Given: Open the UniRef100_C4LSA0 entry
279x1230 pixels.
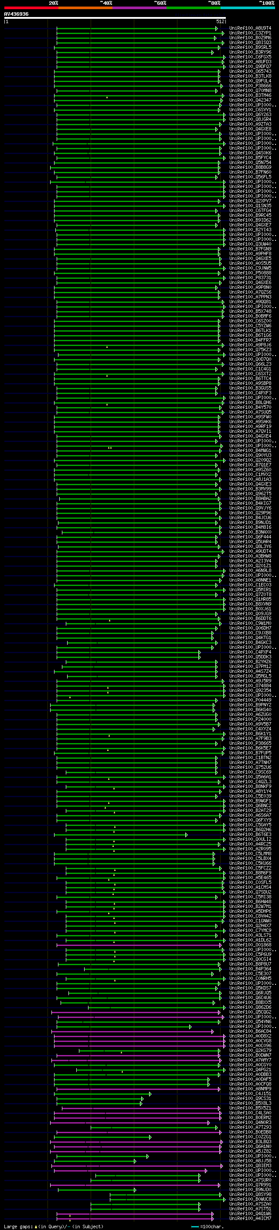Looking at the screenshot, I should (250, 1113).
